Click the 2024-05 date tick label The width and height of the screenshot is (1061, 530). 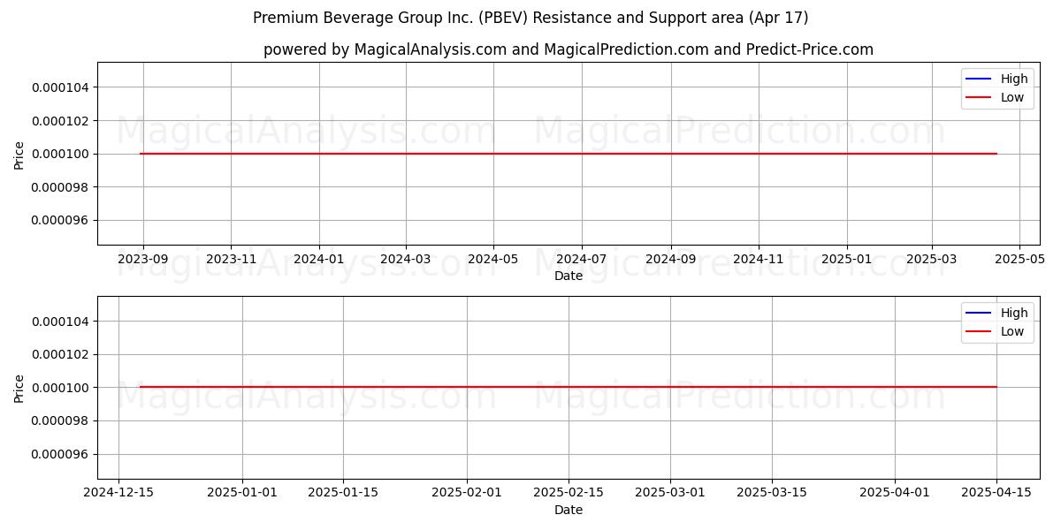coord(493,261)
